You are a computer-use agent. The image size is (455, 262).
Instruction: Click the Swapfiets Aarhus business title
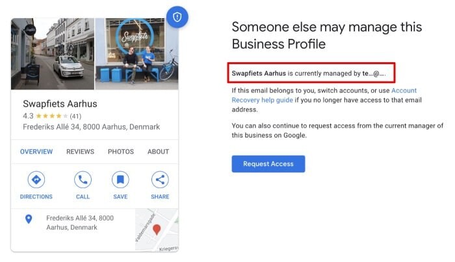coord(60,104)
